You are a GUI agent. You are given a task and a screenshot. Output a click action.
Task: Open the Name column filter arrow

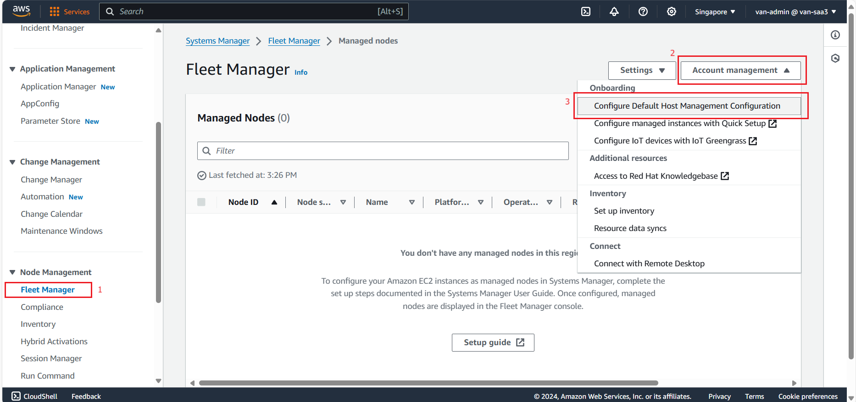click(x=412, y=202)
